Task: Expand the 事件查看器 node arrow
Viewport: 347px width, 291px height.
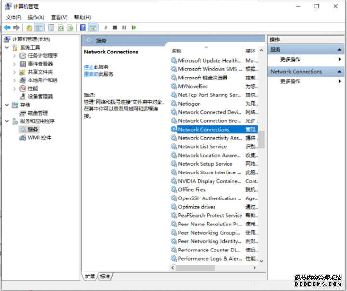Action: (x=14, y=64)
